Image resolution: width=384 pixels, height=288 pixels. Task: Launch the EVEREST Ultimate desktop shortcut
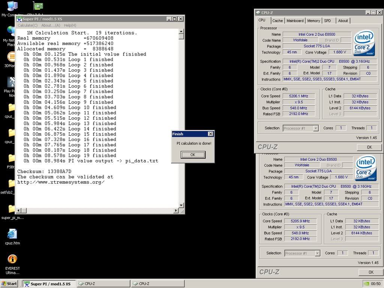pyautogui.click(x=12, y=259)
